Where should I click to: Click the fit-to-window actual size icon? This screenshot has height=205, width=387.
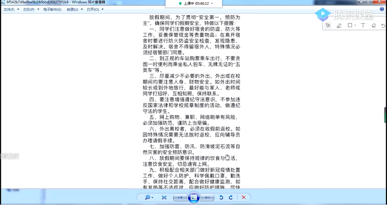[164, 197]
